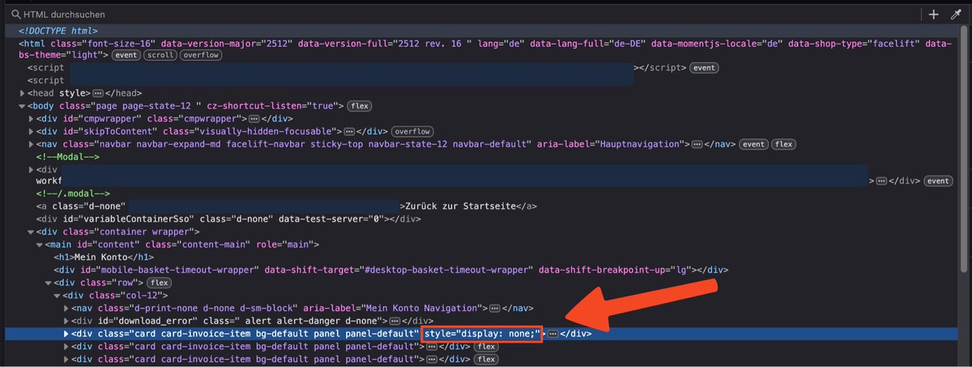
Task: Toggle the scroll badge on the html element
Action: click(160, 55)
